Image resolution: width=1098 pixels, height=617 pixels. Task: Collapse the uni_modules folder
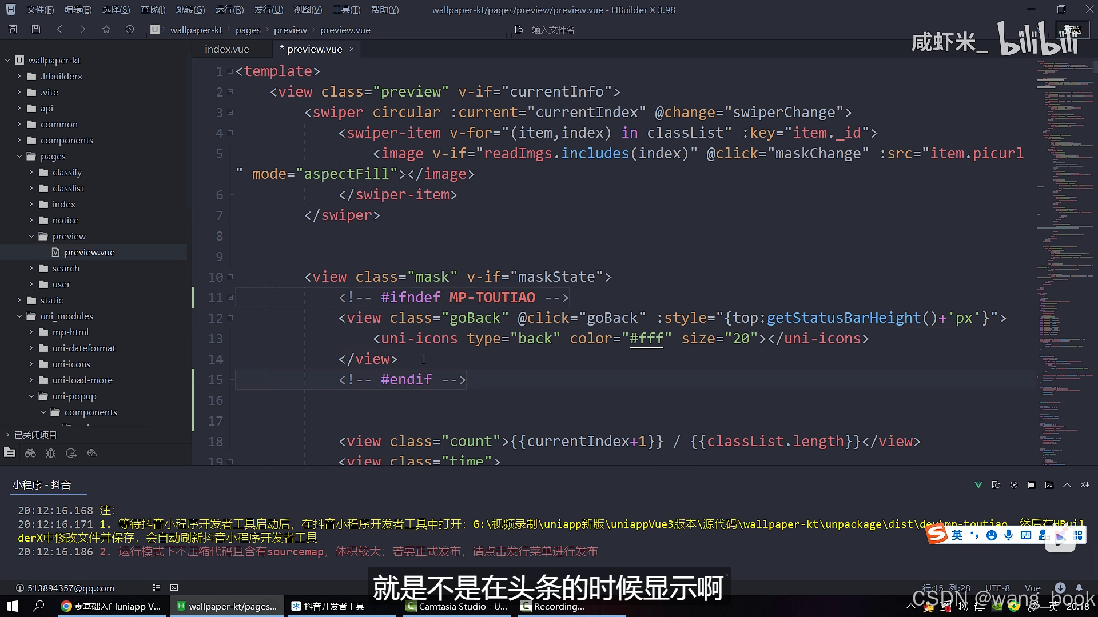point(19,316)
